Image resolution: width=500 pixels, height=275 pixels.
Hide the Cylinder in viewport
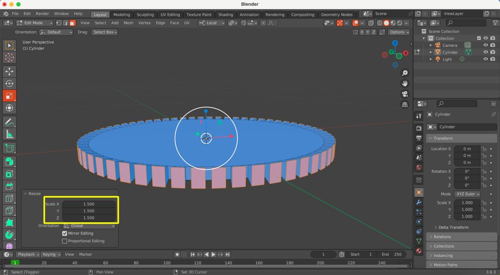click(x=486, y=52)
